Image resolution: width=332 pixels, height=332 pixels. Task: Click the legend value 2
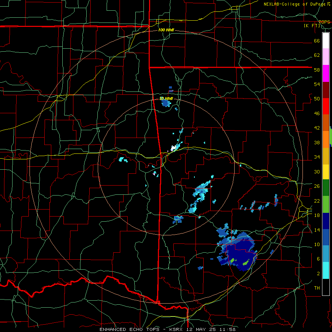pos(318,274)
